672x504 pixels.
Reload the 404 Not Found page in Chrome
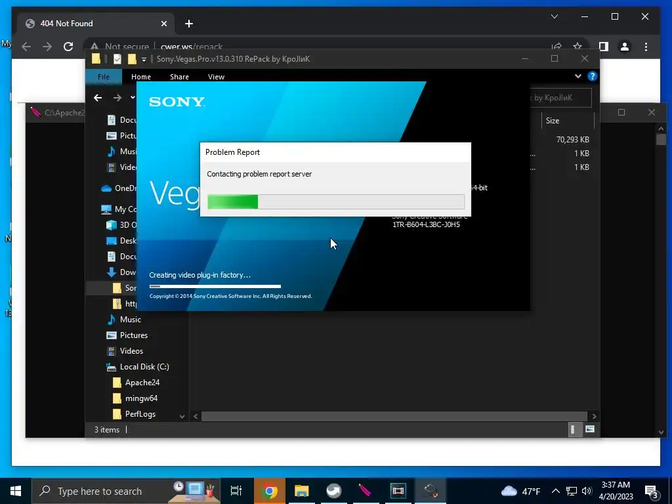click(x=68, y=47)
